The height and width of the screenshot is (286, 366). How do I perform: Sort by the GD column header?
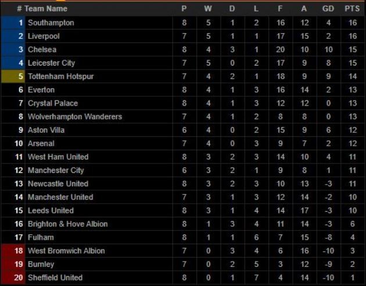(328, 9)
